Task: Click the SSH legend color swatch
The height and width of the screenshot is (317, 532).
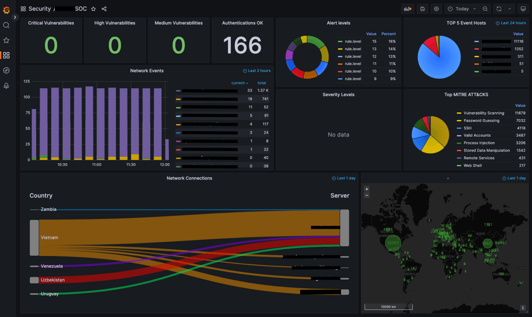Action: 459,128
